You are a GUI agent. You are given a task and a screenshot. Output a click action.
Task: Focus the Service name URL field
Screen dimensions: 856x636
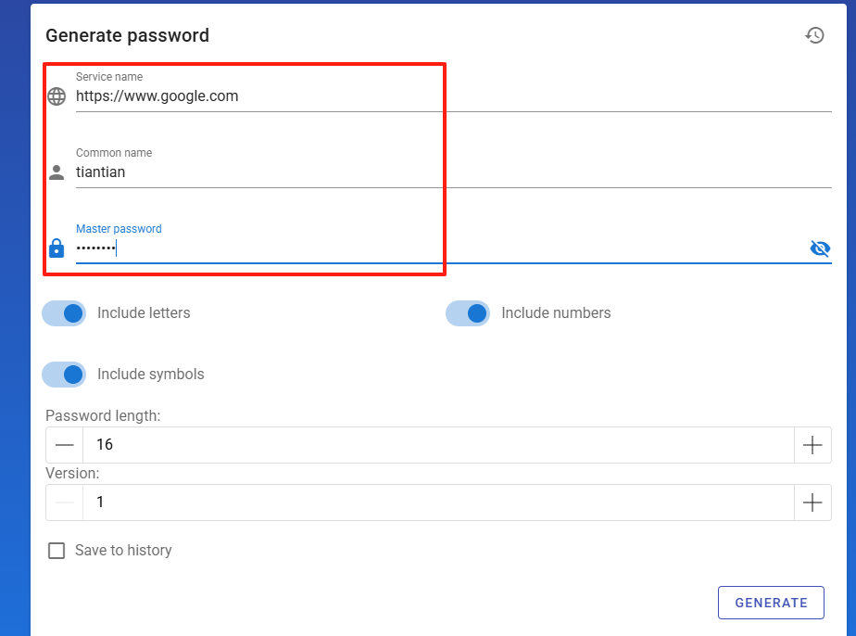[x=453, y=96]
